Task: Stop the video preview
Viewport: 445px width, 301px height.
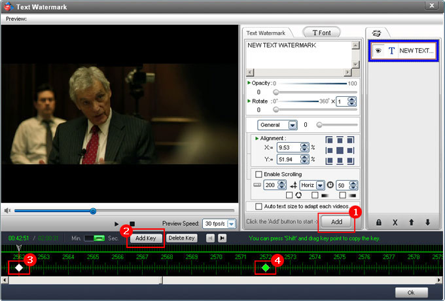Action: (132, 224)
